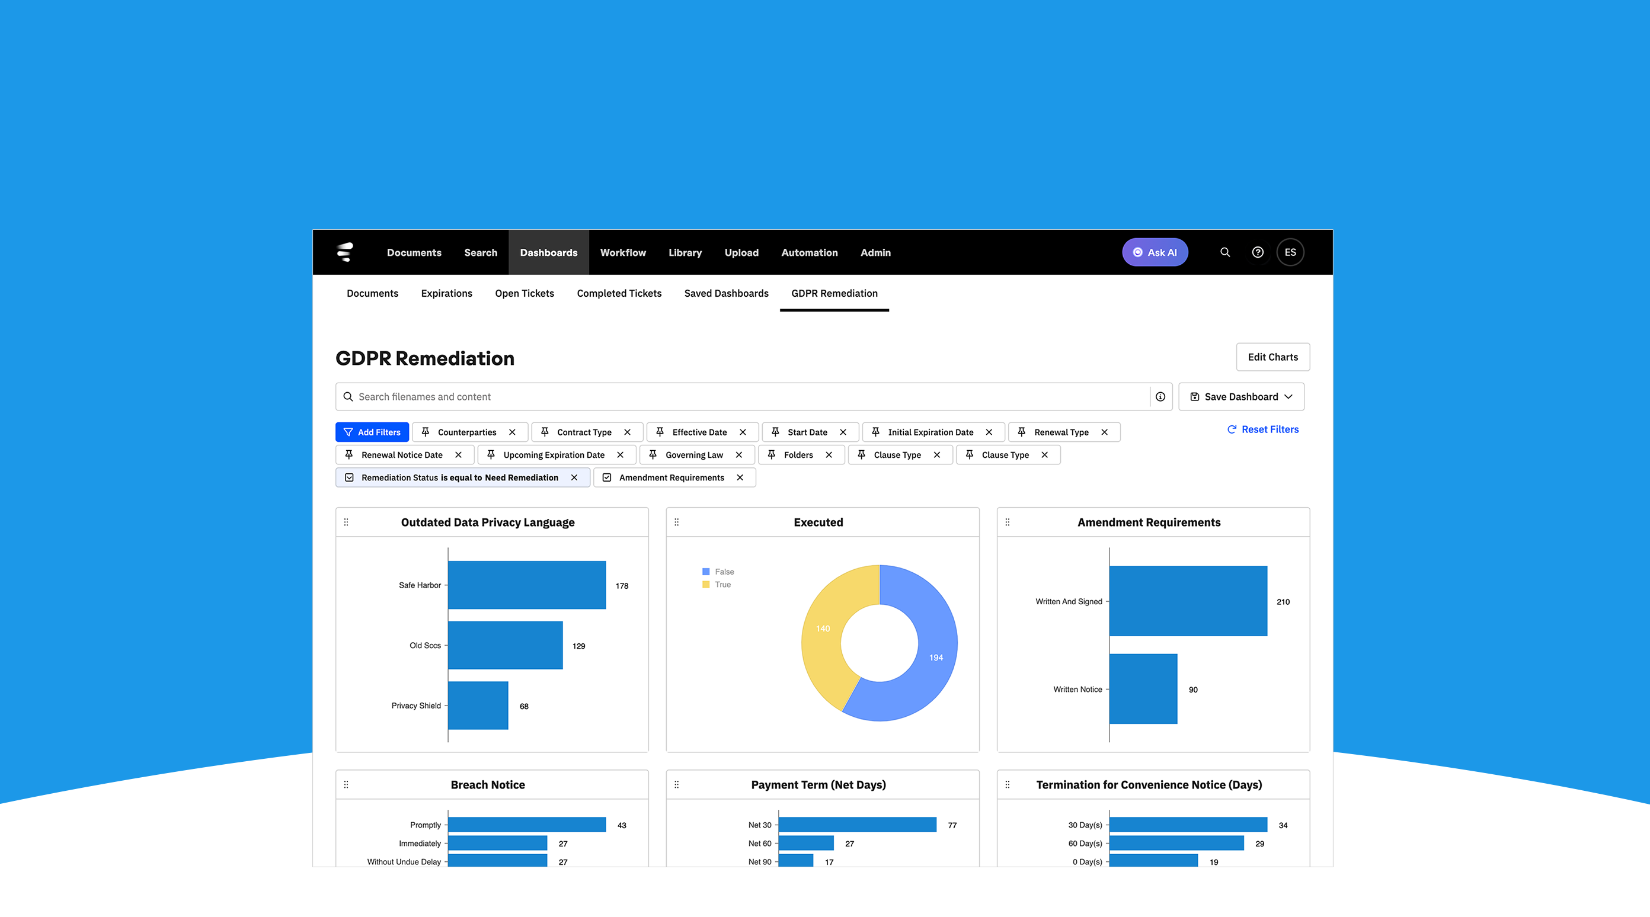Click the Ask AI button
The height and width of the screenshot is (917, 1650).
tap(1155, 252)
